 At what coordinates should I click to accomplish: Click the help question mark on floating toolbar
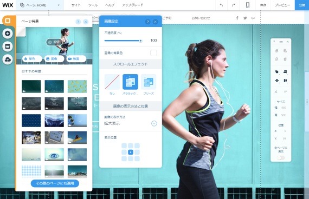point(274,42)
